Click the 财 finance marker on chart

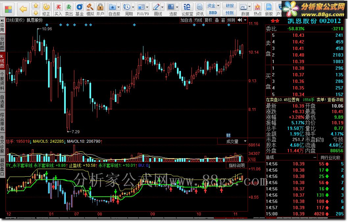click(228, 135)
